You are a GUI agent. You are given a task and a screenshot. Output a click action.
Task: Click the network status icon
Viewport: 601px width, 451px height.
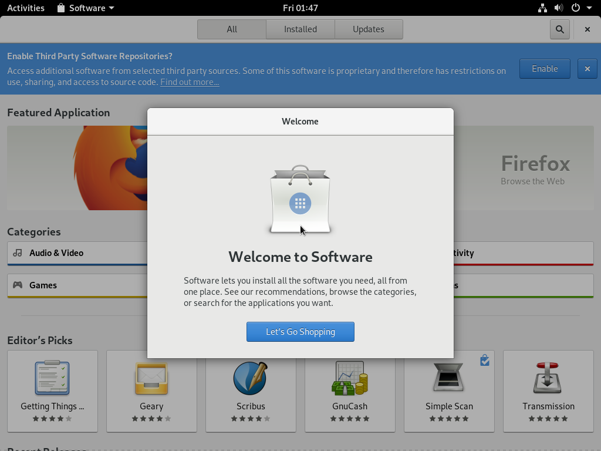pyautogui.click(x=542, y=8)
